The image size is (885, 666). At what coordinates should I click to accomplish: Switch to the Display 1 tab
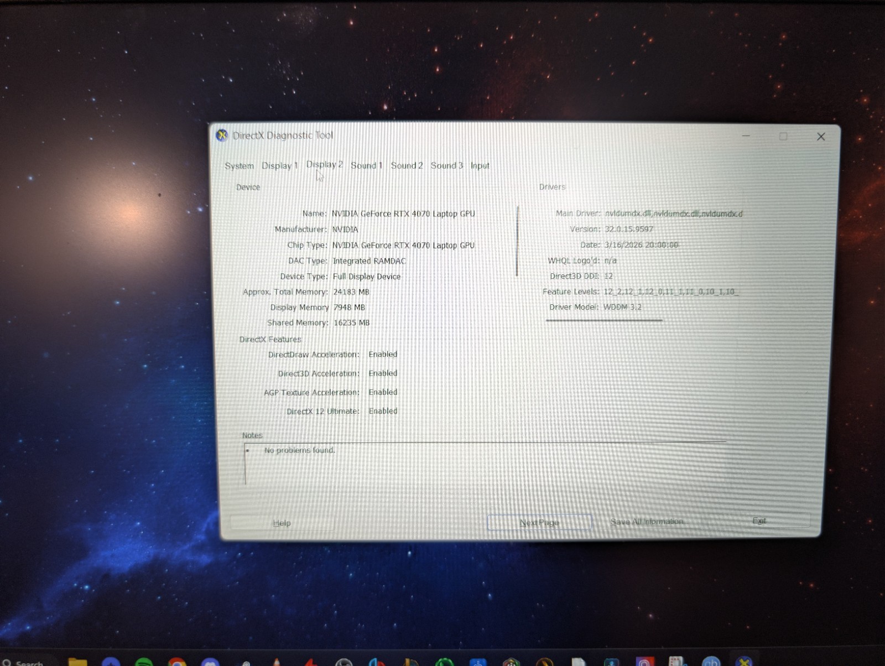(279, 165)
